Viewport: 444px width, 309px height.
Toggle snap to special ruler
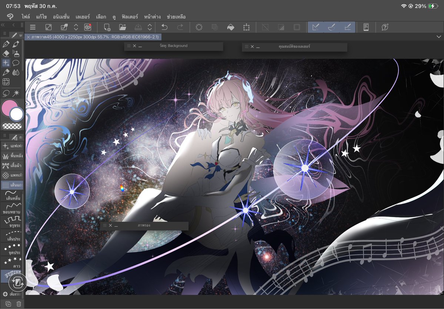[331, 27]
